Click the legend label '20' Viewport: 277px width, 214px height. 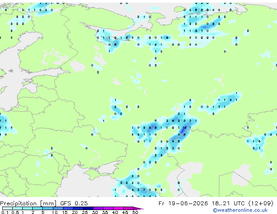pos(75,212)
